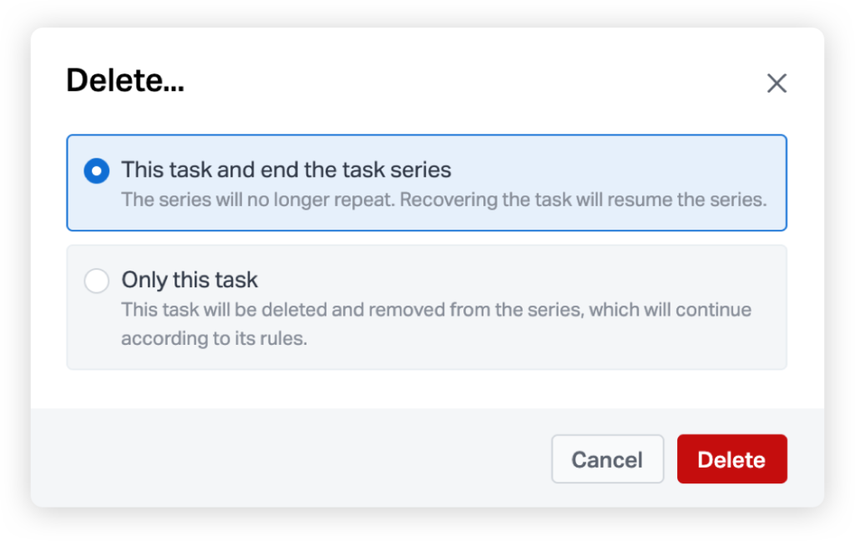Choose the "Only this task" option label
The width and height of the screenshot is (855, 541).
click(190, 280)
